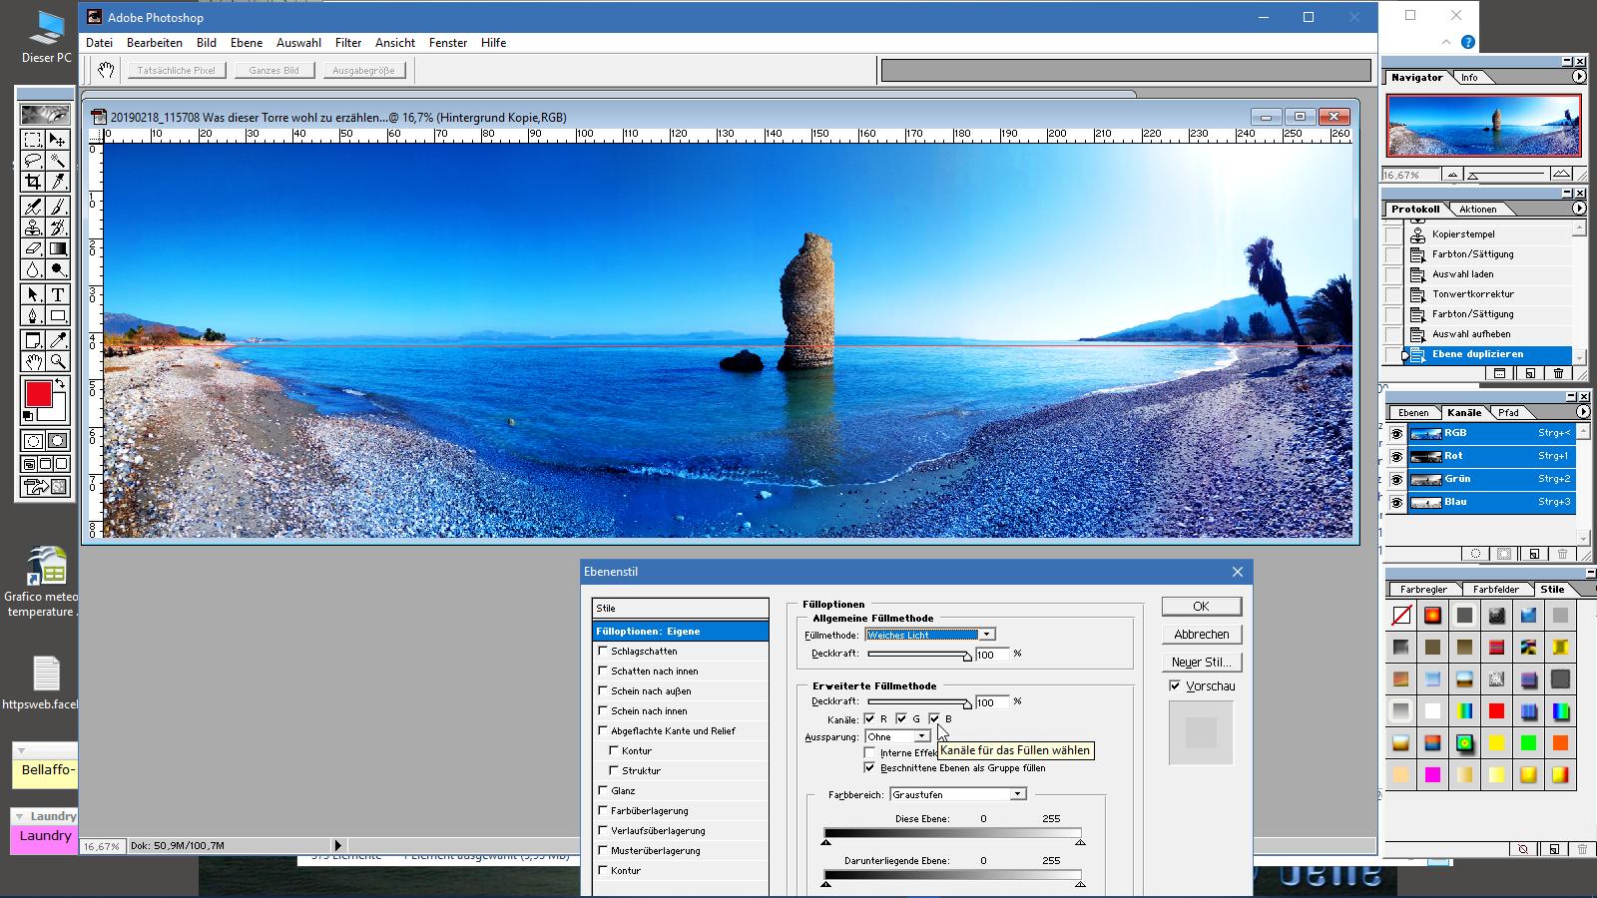Open the Füllmethode blend mode dropdown

(x=985, y=635)
